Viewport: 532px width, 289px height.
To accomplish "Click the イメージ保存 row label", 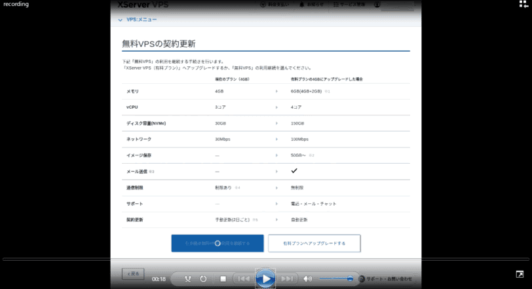I will click(x=139, y=155).
